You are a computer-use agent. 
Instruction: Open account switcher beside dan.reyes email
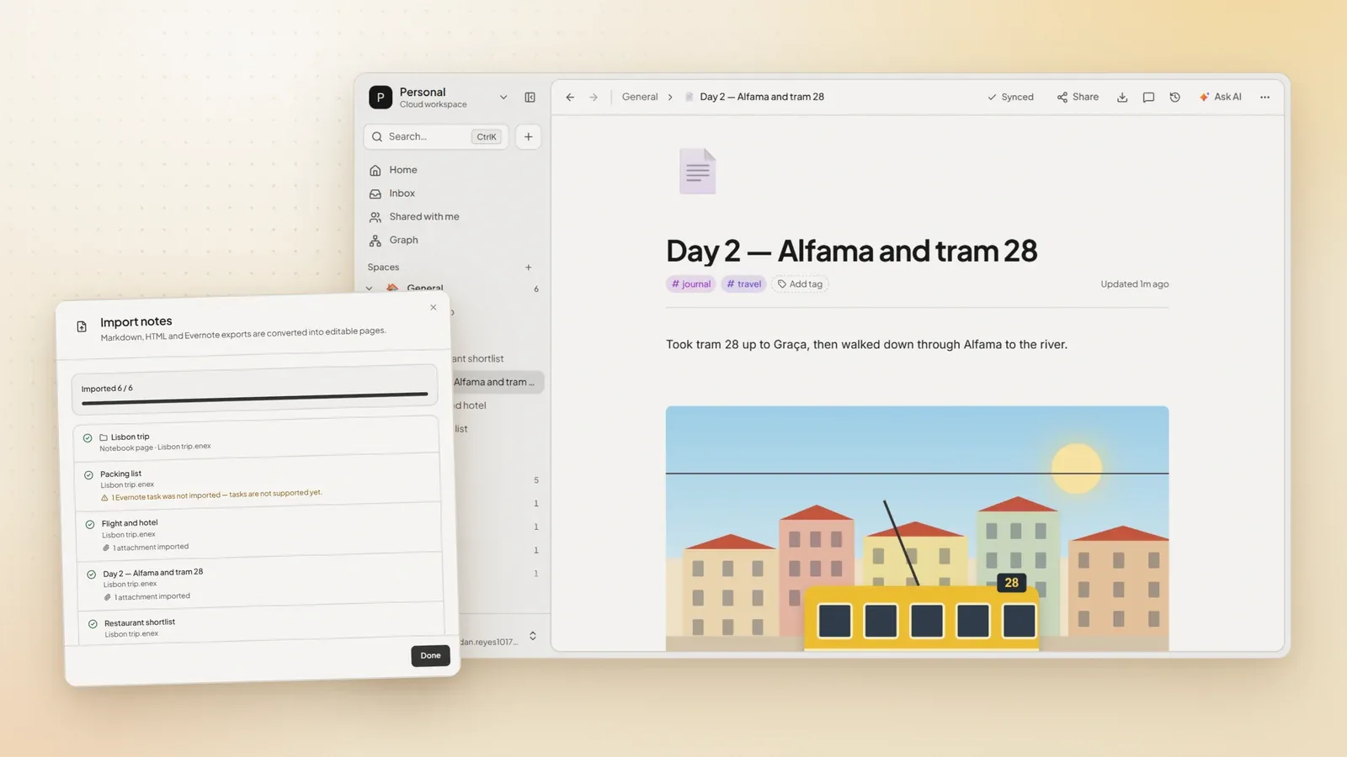pos(532,637)
